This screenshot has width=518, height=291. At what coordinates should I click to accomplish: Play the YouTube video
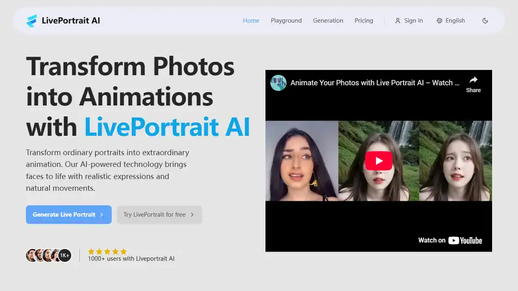tap(379, 161)
